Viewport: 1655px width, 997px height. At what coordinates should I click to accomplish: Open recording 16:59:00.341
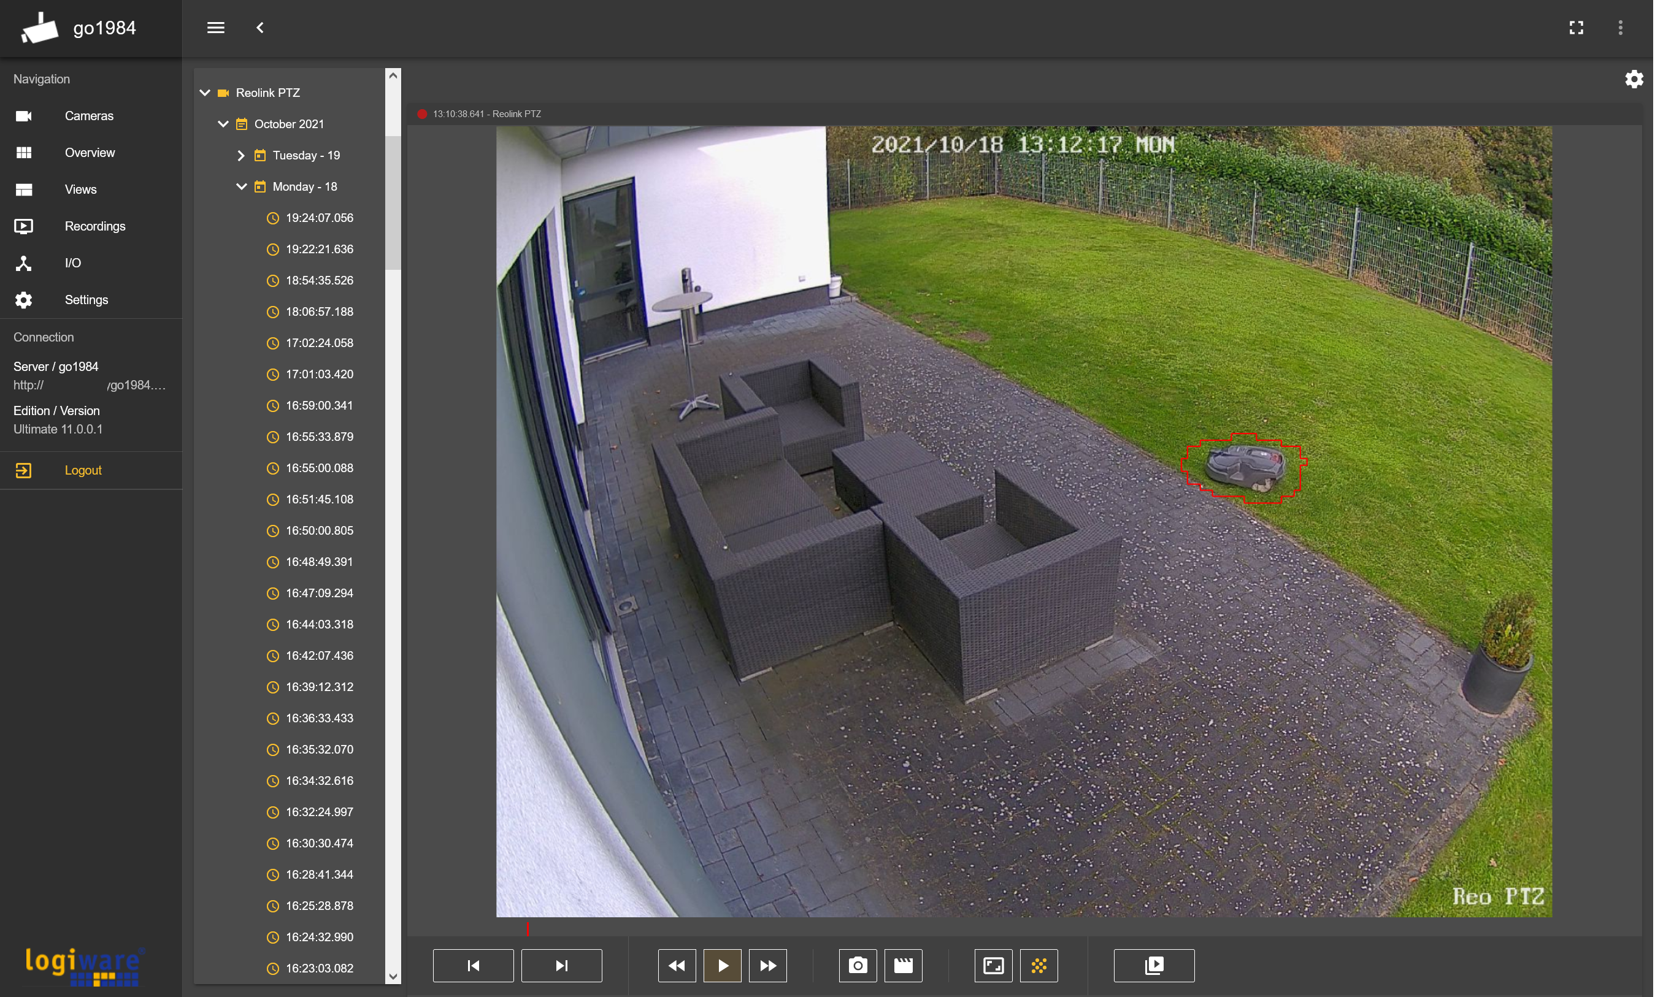[319, 405]
